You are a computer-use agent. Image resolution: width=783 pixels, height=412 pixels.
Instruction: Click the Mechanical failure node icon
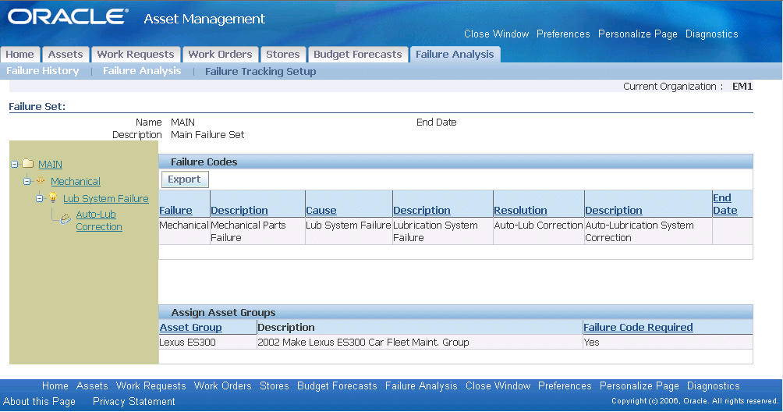41,181
